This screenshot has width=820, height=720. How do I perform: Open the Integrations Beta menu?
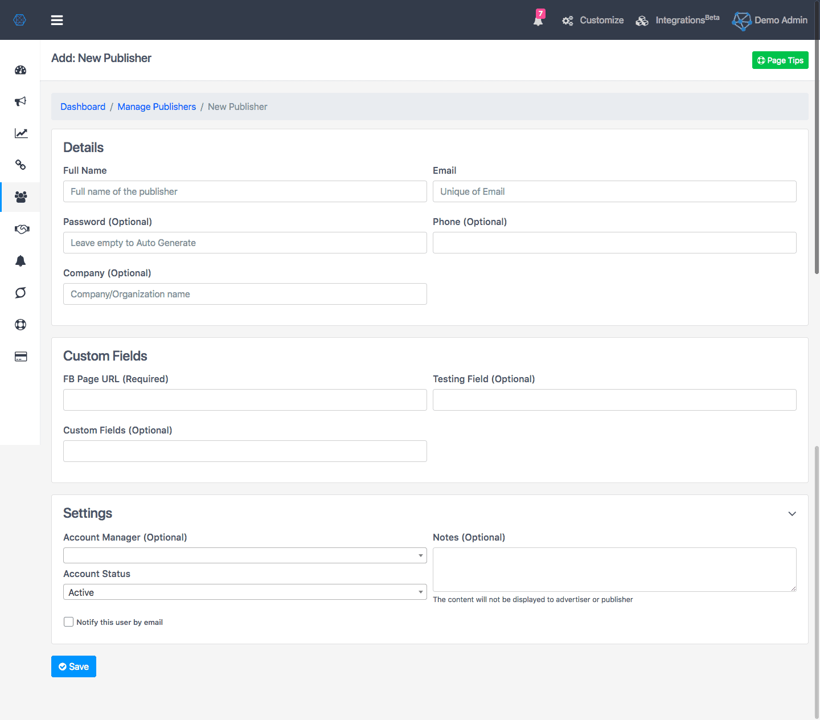click(x=678, y=21)
